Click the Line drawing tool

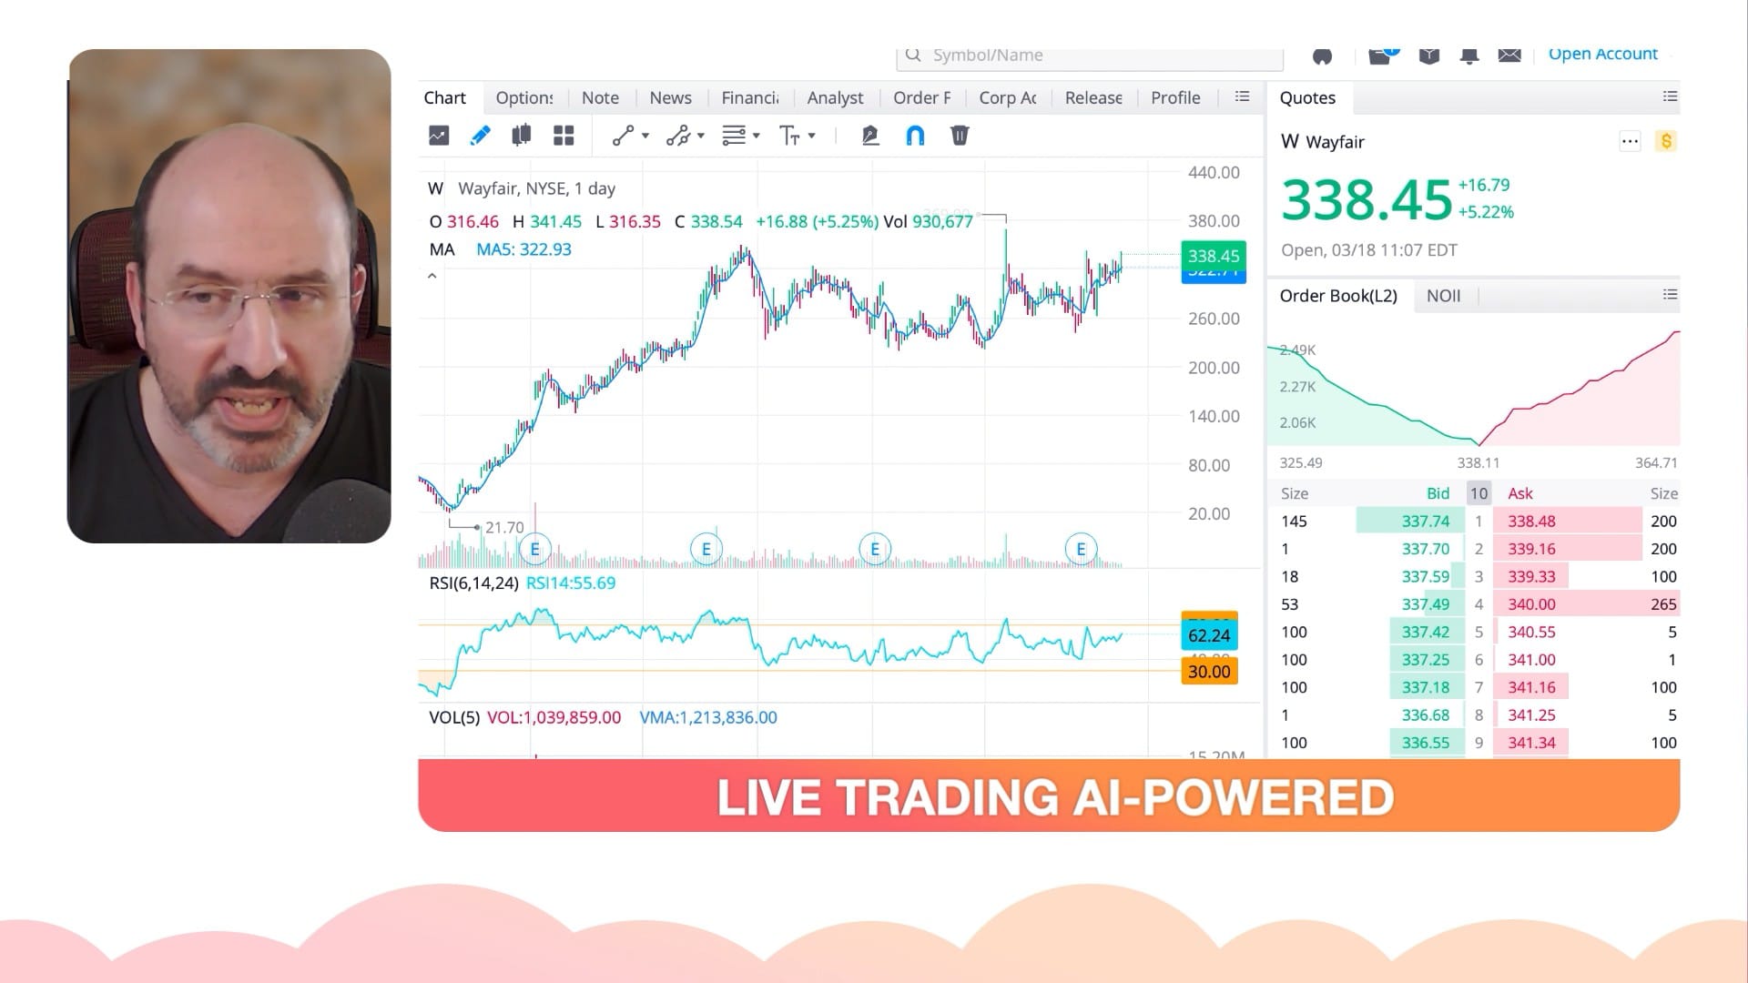point(621,136)
